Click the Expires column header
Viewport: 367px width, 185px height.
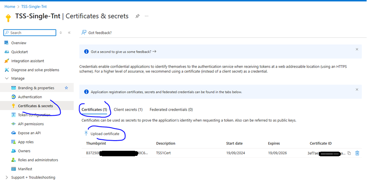[x=274, y=144]
